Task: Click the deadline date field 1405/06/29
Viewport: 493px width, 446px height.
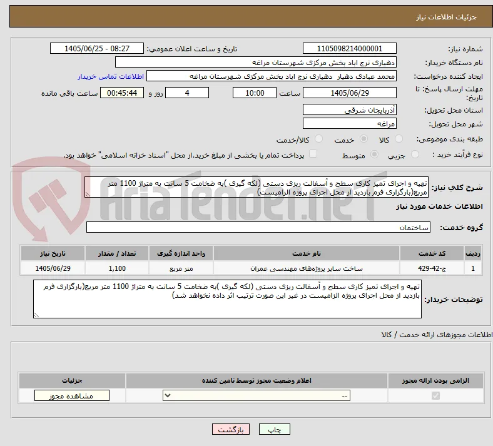Action: point(349,93)
